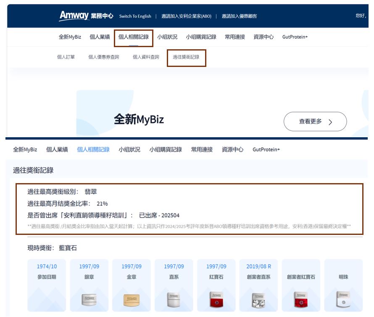
Task: Click the 全新MyBiz banner heading
Action: pos(139,119)
